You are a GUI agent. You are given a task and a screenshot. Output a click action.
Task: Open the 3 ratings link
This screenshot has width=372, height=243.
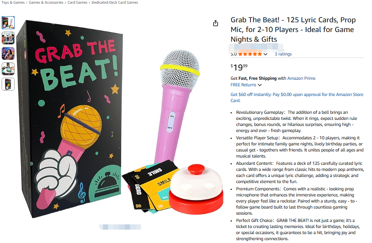click(x=283, y=54)
